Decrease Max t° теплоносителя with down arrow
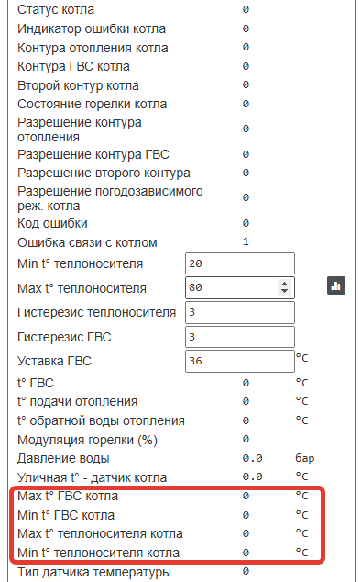Image resolution: width=361 pixels, height=582 pixels. coord(284,291)
